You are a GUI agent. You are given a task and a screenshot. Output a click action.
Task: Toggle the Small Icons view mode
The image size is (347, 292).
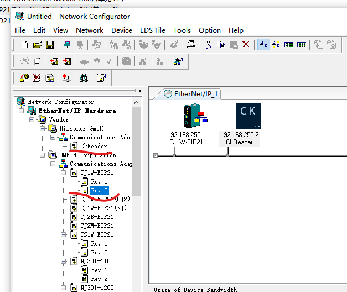click(276, 45)
